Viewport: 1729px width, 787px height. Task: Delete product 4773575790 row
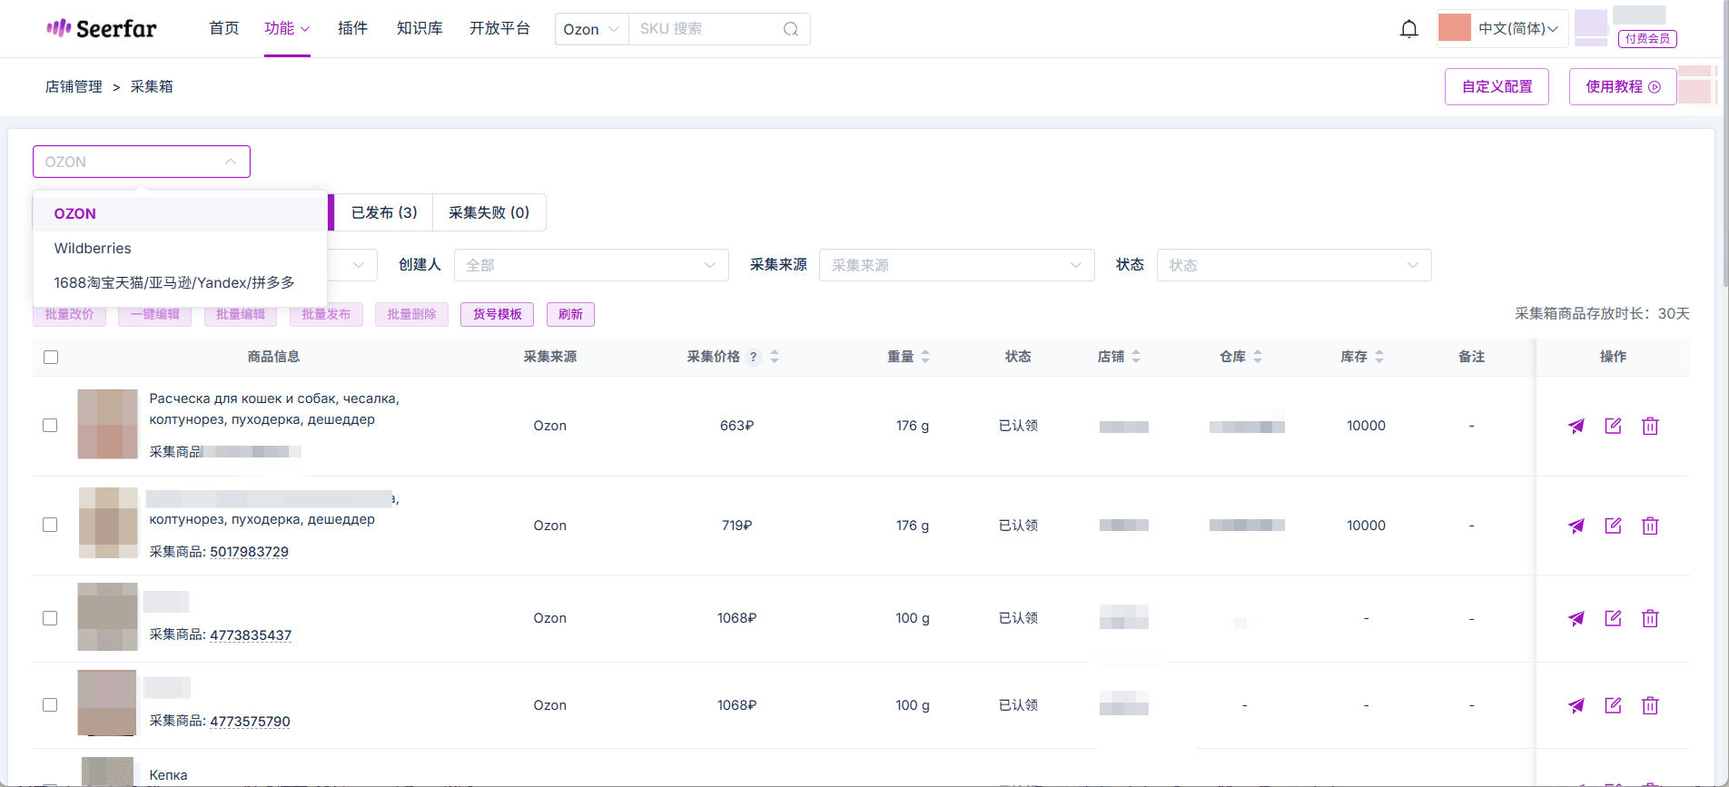(1650, 705)
